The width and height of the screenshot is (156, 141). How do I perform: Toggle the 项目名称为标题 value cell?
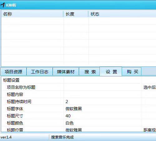point(103,87)
